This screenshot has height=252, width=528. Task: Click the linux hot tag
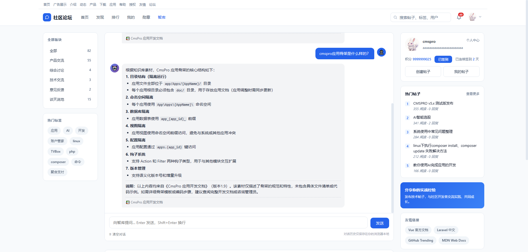coord(76,141)
